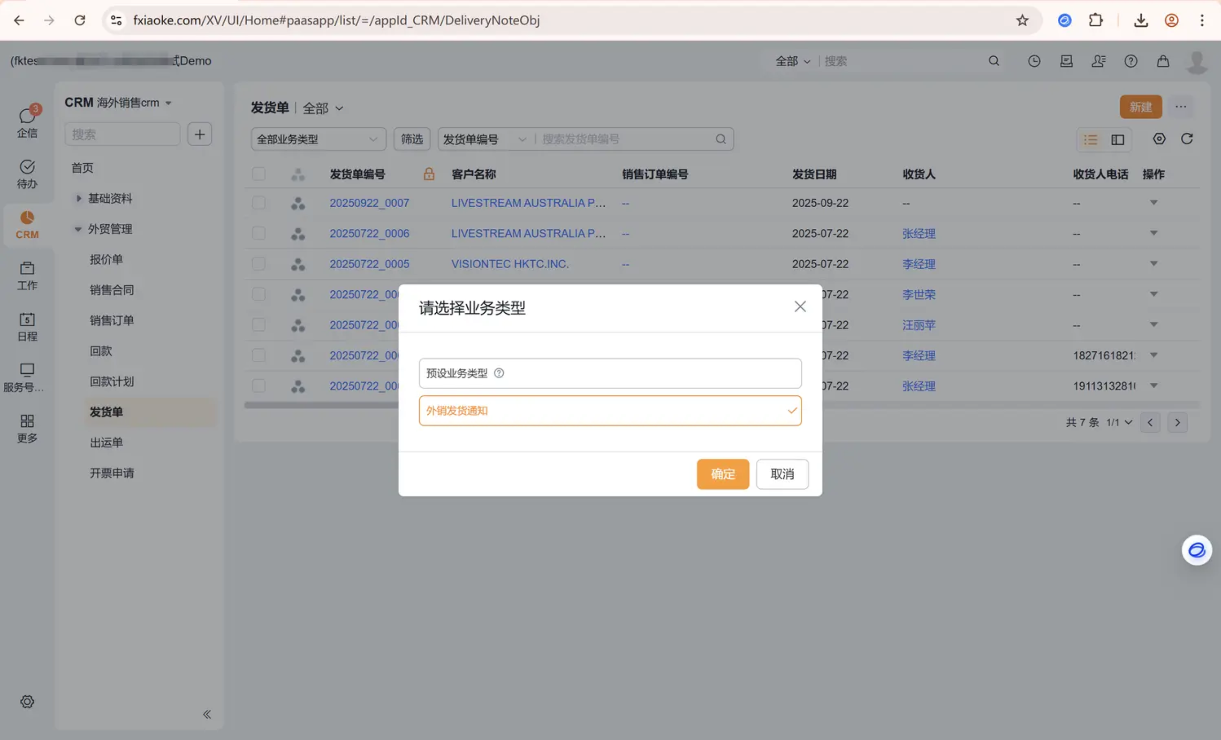Collapse the sidebar with double-chevron icon

pos(206,714)
